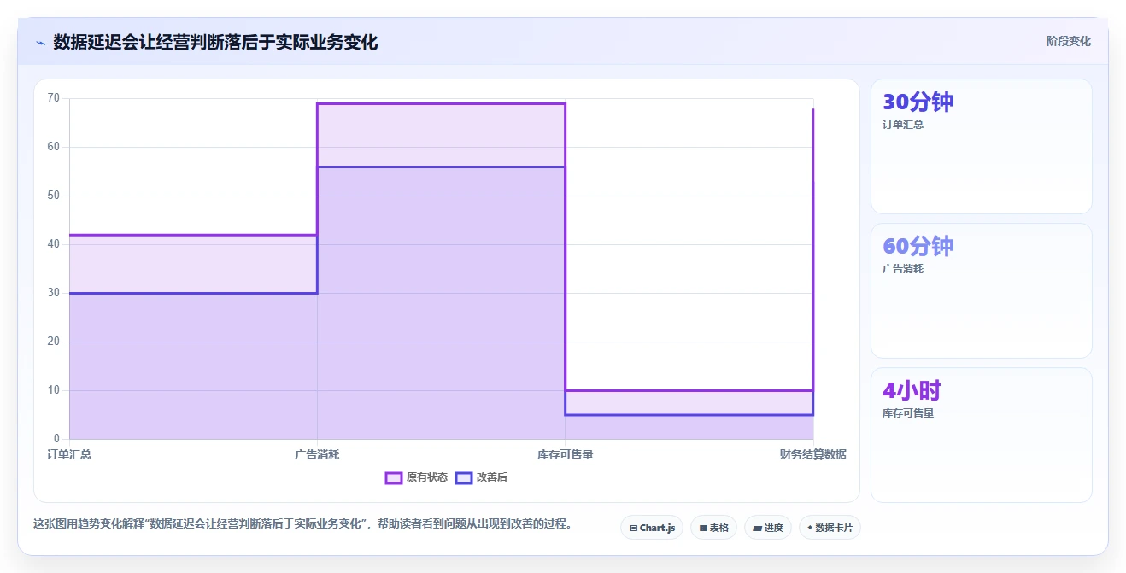The image size is (1126, 573).
Task: Click the 表格 tag
Action: click(713, 528)
